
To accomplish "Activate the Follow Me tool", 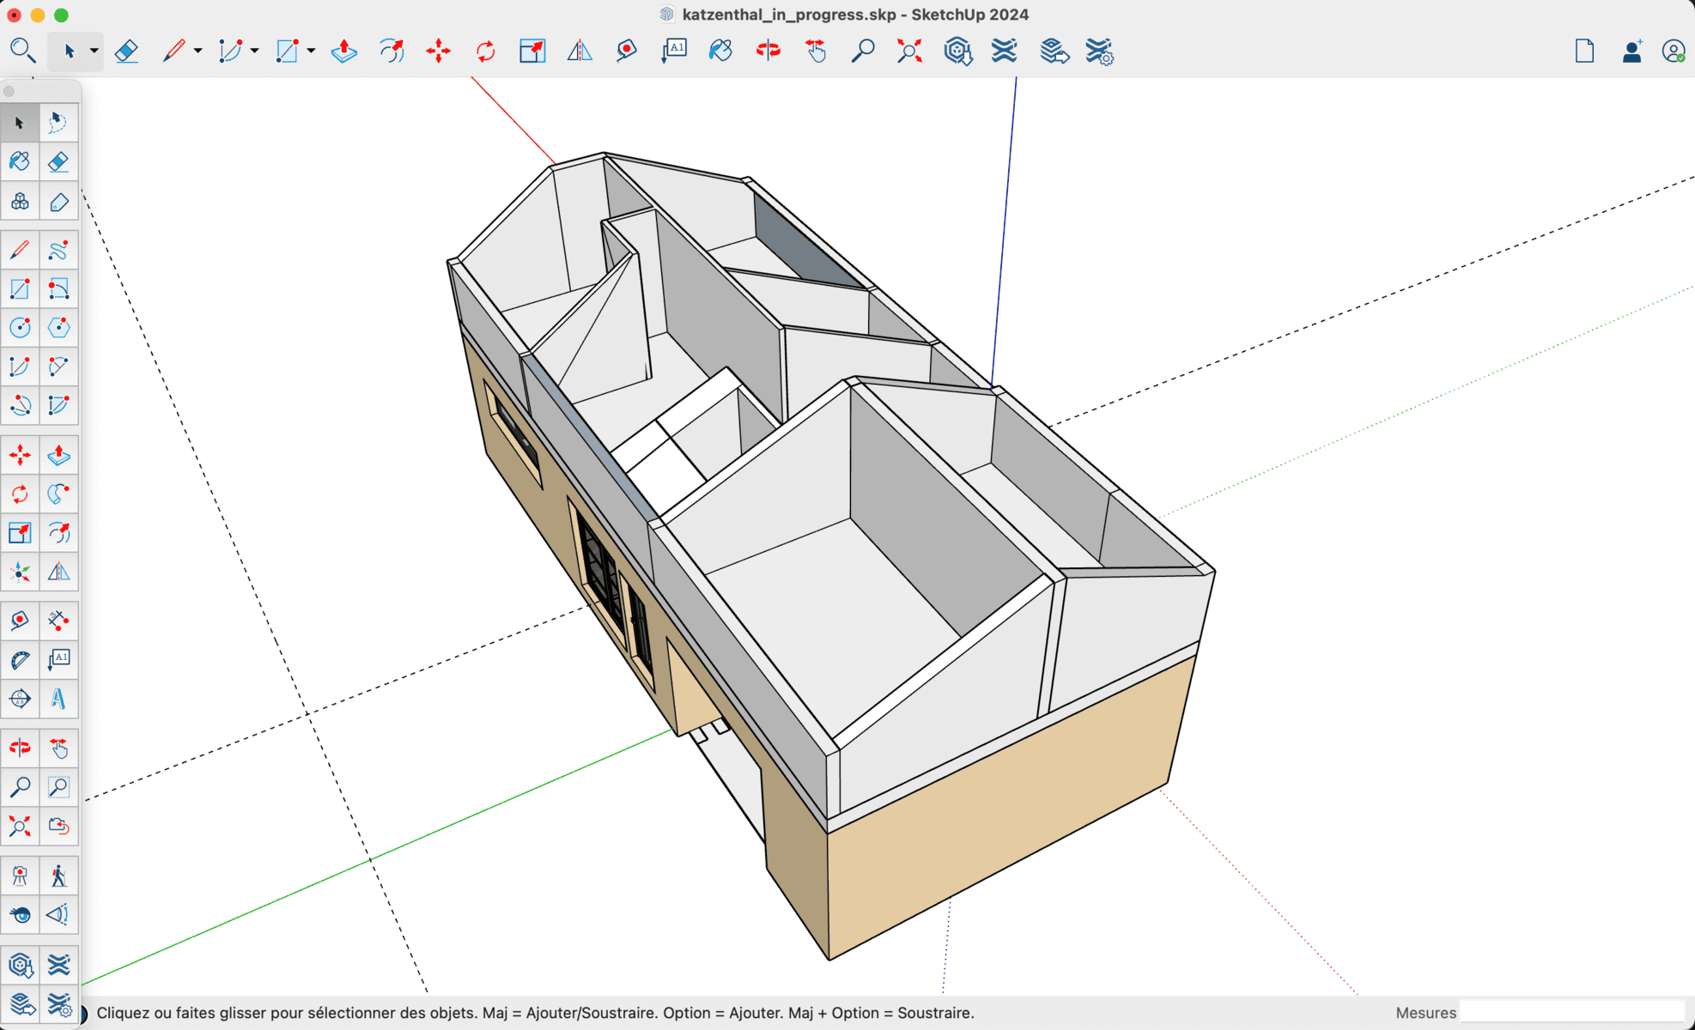I will click(x=58, y=494).
